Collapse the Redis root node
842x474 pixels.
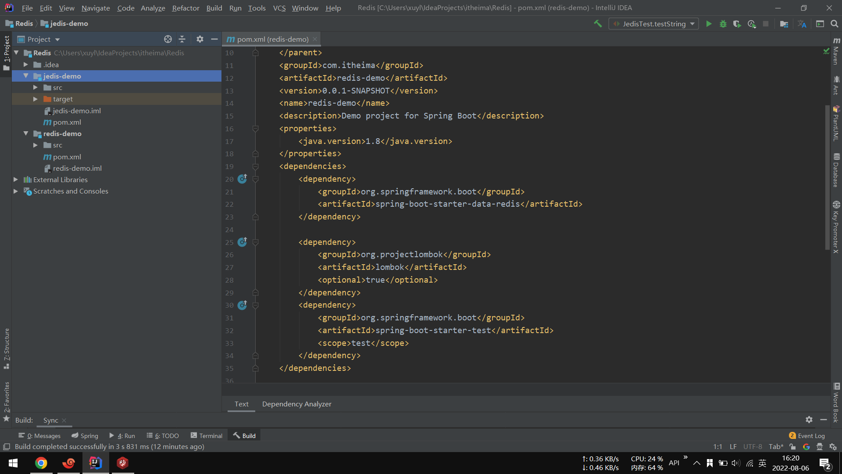[16, 53]
